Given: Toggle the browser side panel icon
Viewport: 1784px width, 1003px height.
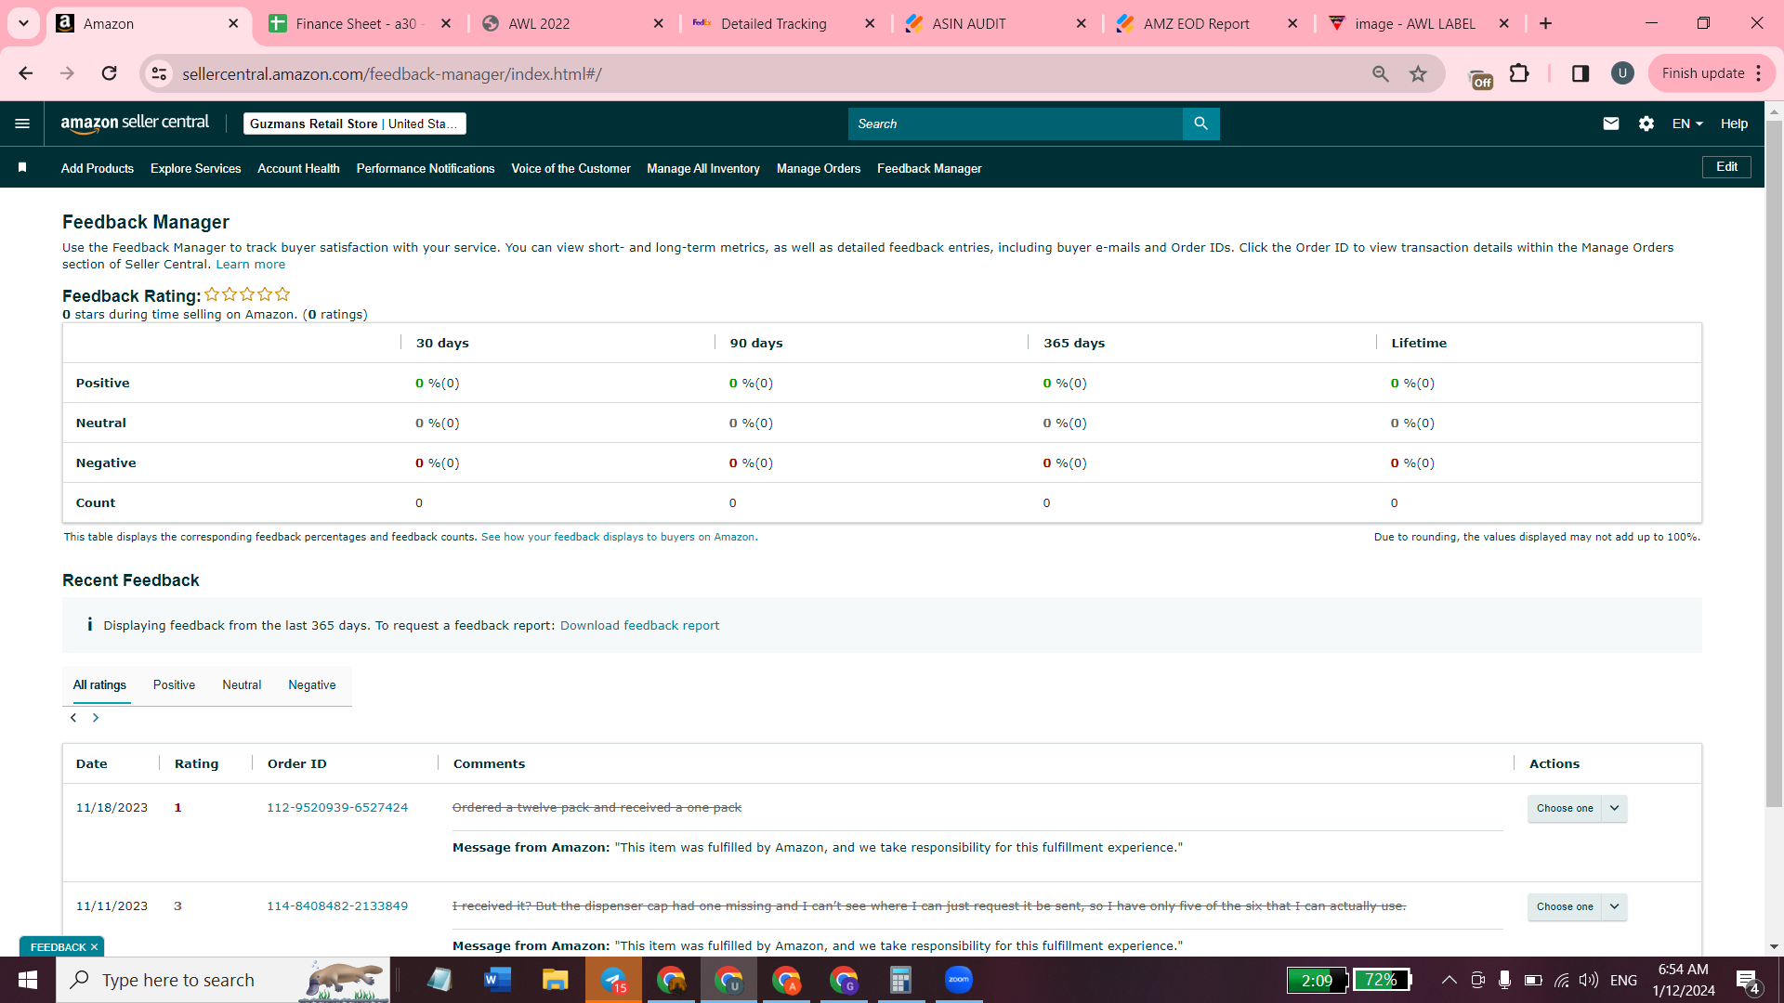Looking at the screenshot, I should 1581,73.
